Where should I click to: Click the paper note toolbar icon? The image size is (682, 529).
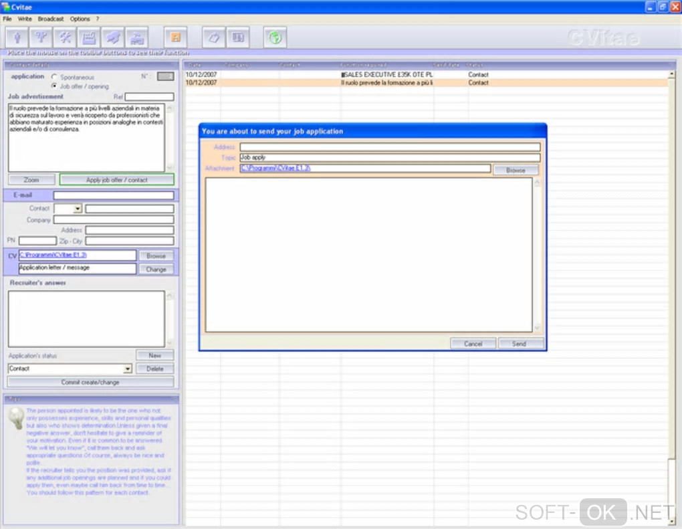click(x=213, y=38)
